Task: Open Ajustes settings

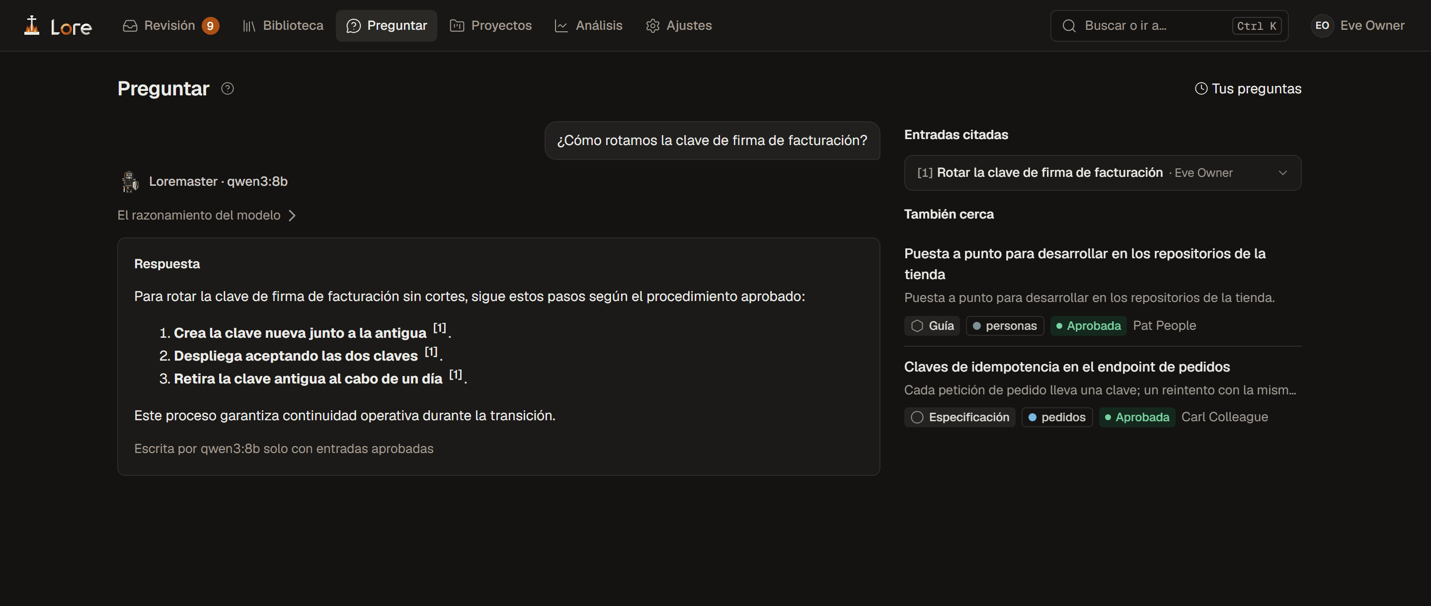Action: pos(678,25)
